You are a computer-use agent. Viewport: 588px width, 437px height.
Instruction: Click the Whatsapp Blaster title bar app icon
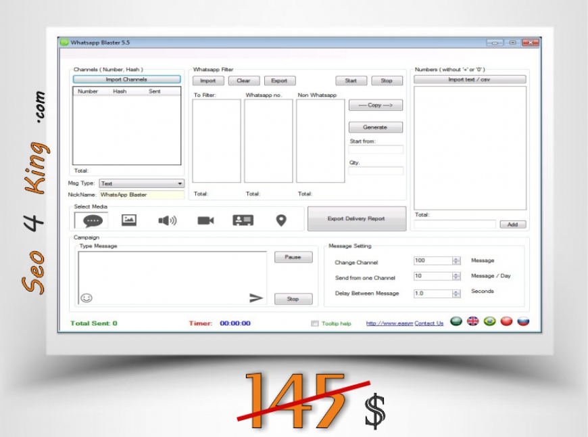coord(64,43)
